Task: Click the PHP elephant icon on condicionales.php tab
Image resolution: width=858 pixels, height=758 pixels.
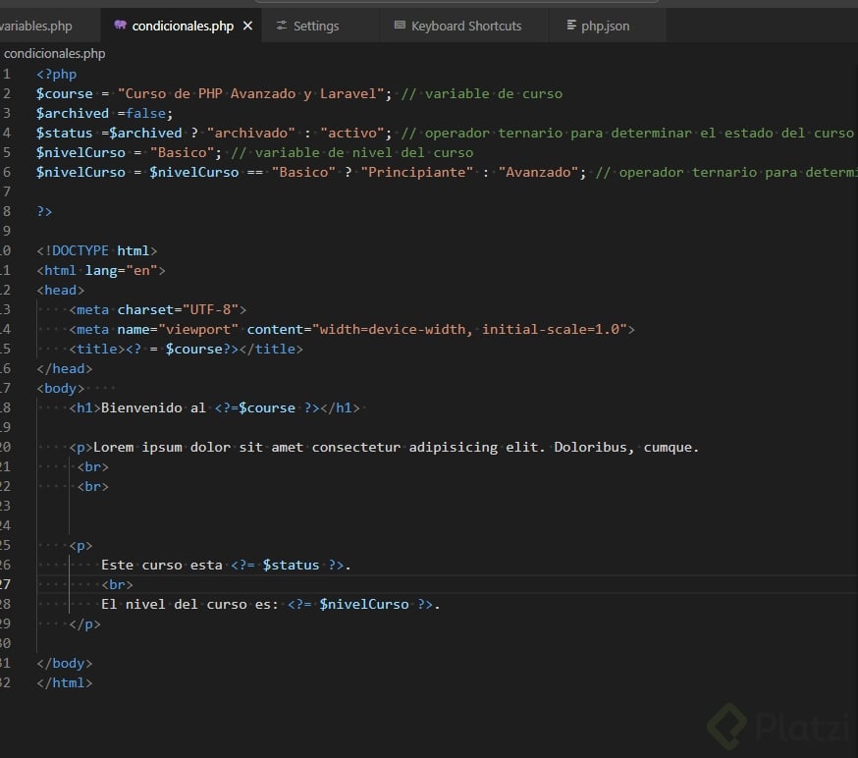Action: point(120,26)
